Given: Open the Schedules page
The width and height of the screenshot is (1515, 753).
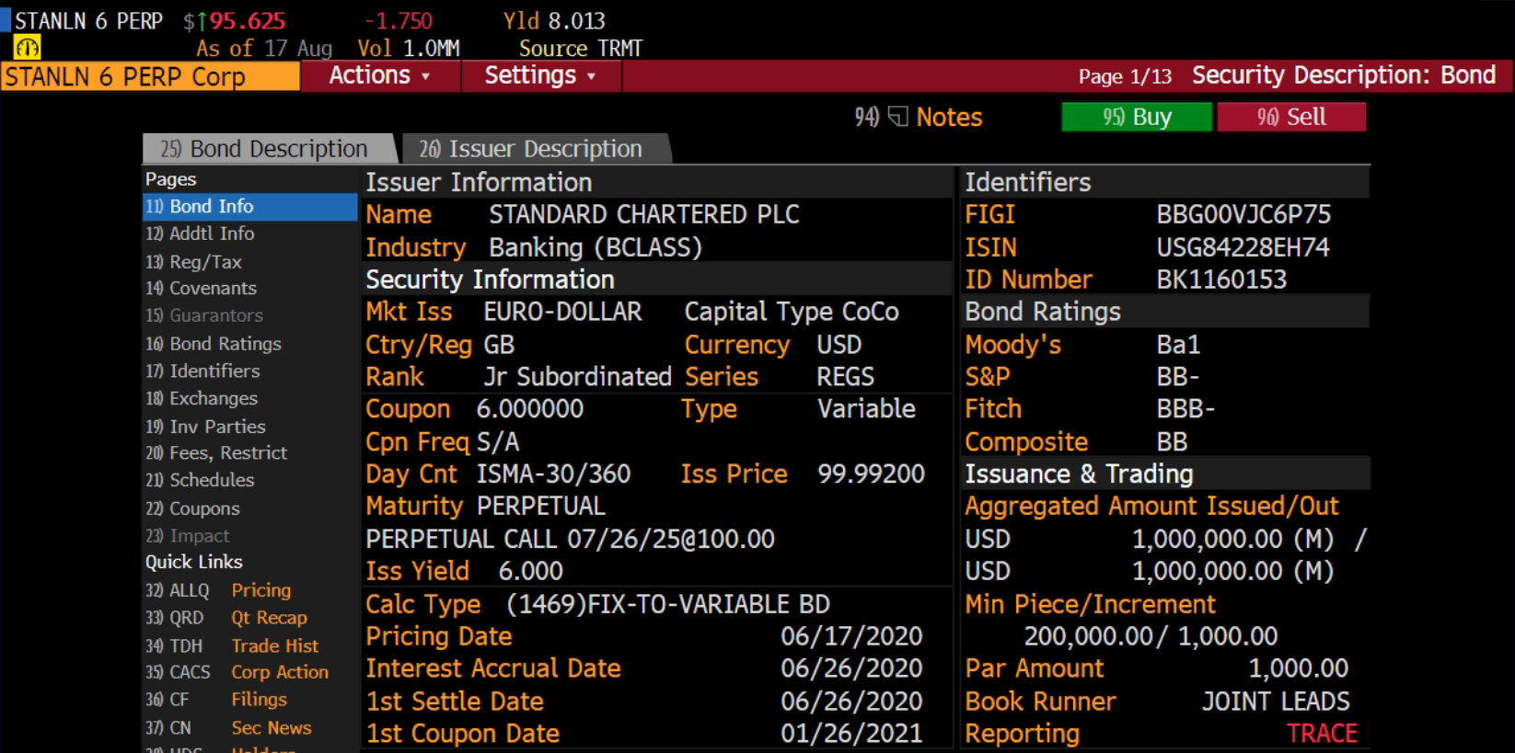Looking at the screenshot, I should click(200, 480).
